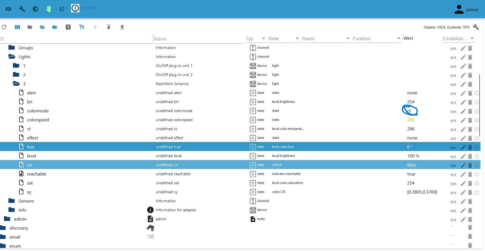
Task: Click the download objects arrow icon
Action: tap(122, 27)
